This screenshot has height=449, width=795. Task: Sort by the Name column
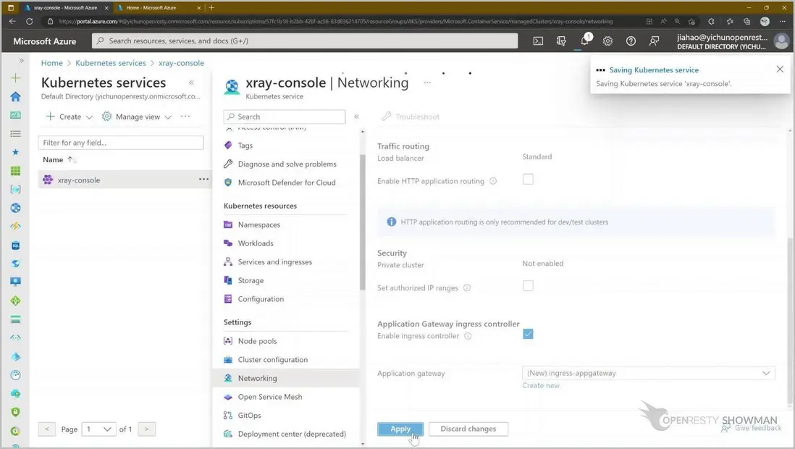[59, 160]
